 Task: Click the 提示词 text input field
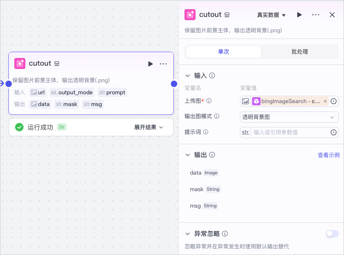pos(290,132)
